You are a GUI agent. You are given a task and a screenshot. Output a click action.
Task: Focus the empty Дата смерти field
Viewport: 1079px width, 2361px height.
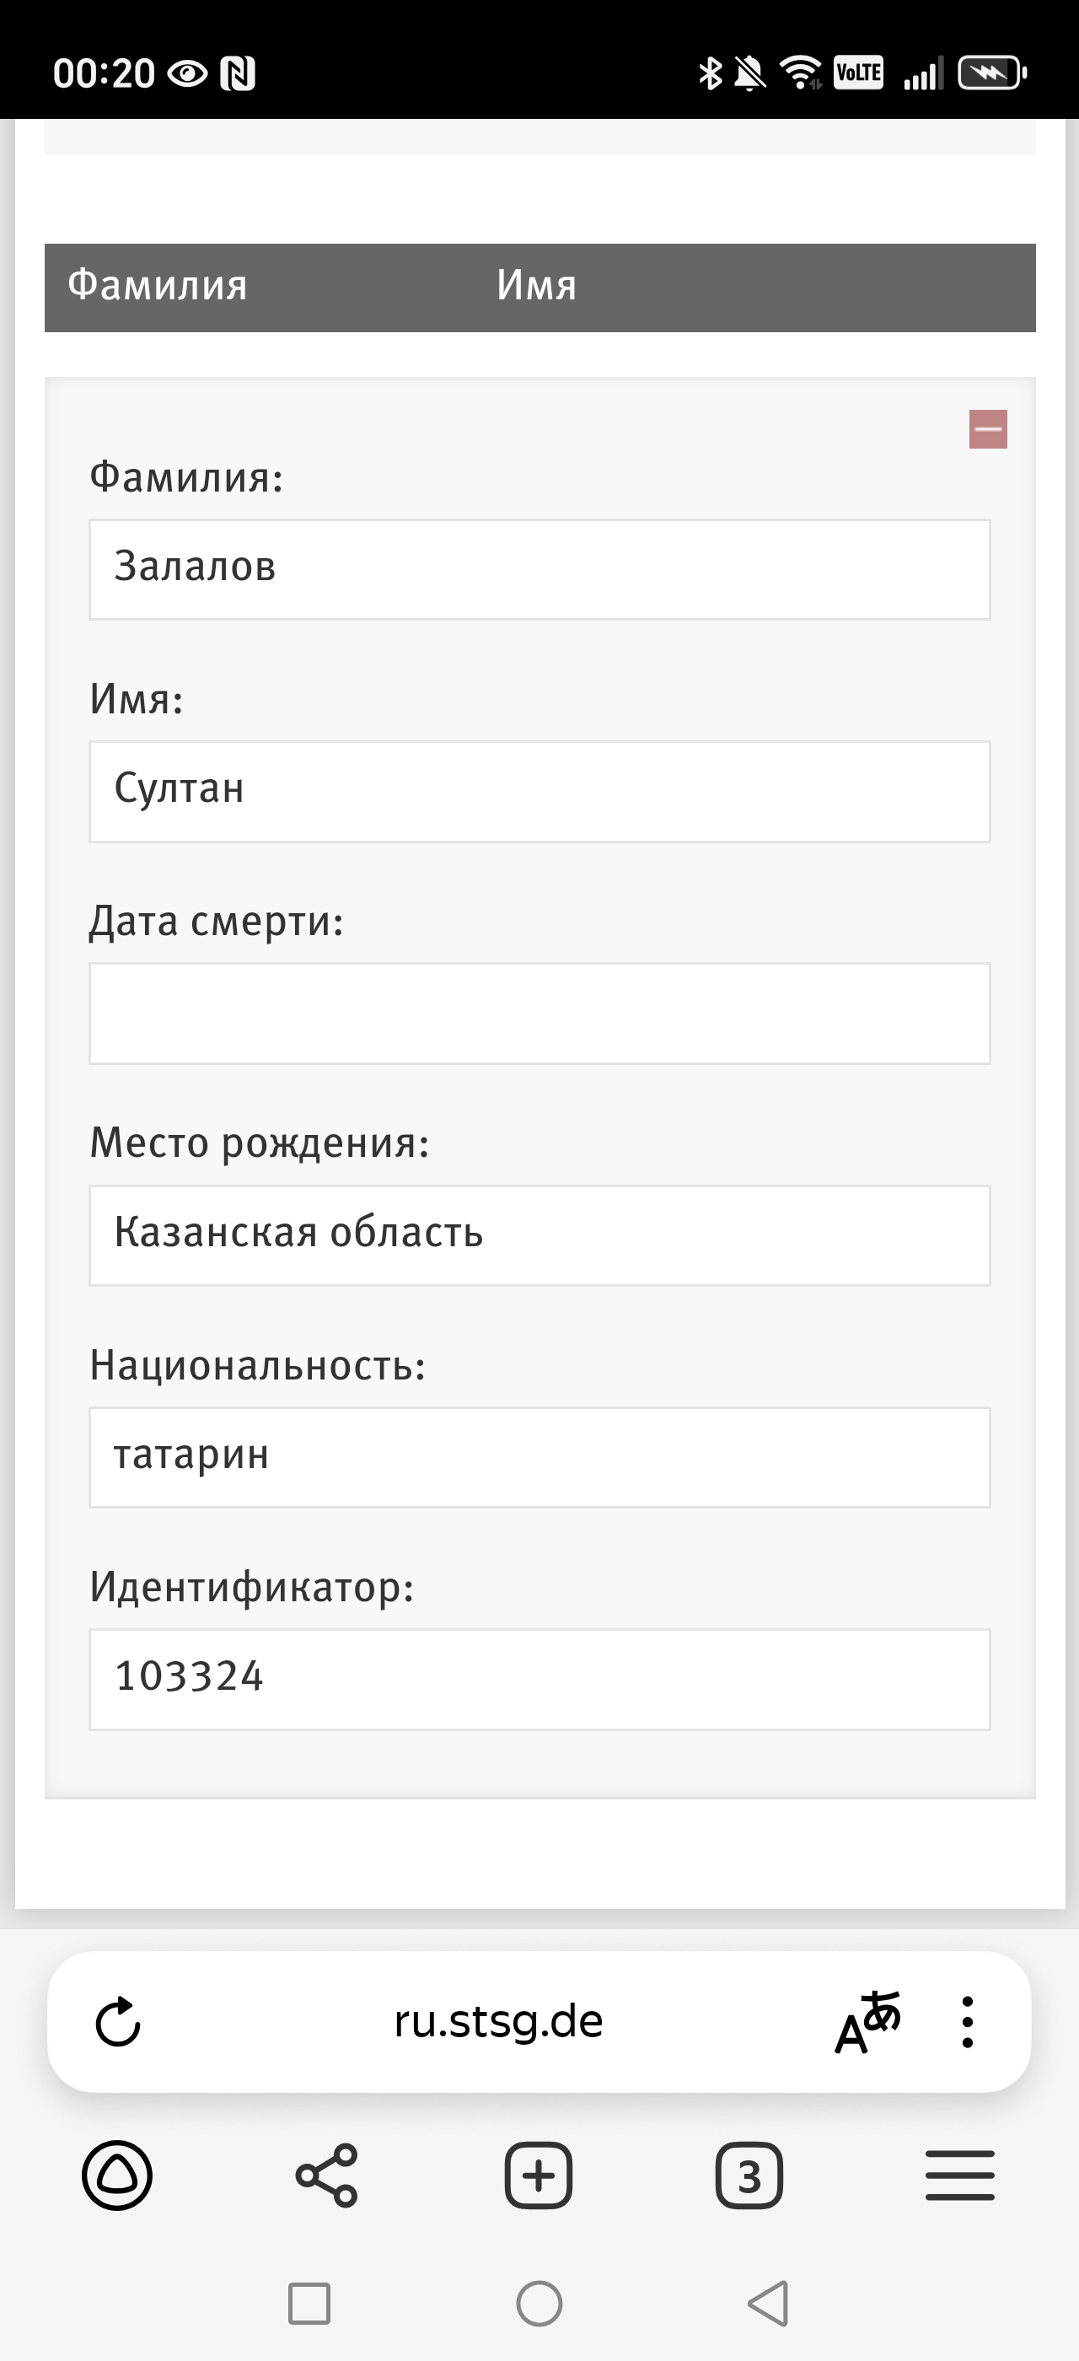[539, 1013]
